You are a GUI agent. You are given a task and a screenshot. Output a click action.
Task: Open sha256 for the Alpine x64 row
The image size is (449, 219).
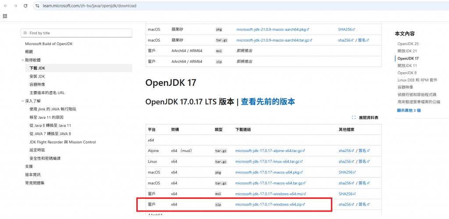point(346,150)
